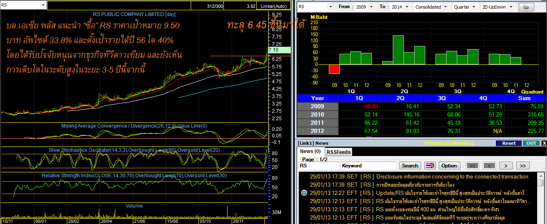Click the 1Q column header in the table
Viewport: 547px width, 224px height.
(359, 98)
